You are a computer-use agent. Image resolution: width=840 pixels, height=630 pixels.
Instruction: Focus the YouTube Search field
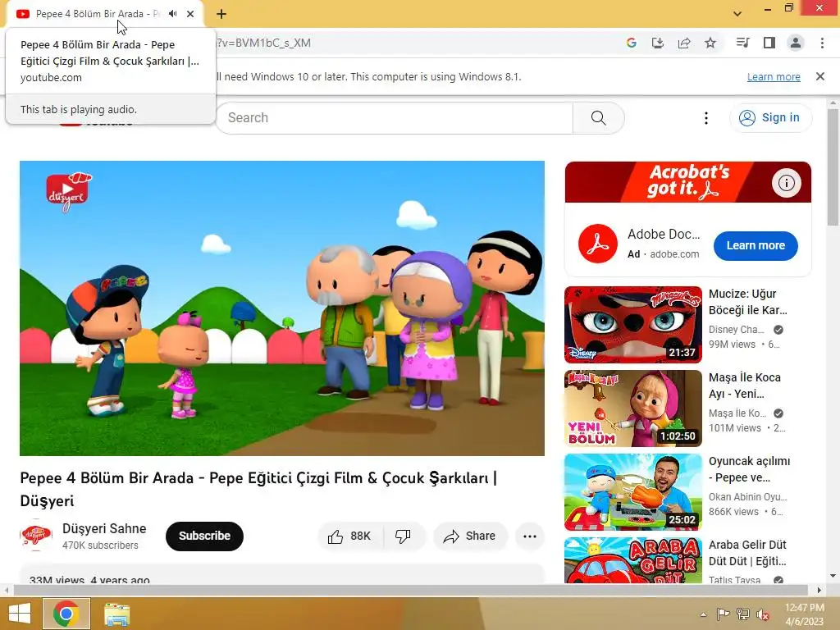coord(395,118)
